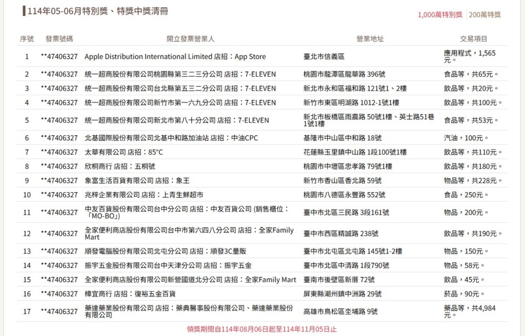Click the 85°C store entry by 太華有限公司
This screenshot has height=336, width=525.
[x=124, y=152]
